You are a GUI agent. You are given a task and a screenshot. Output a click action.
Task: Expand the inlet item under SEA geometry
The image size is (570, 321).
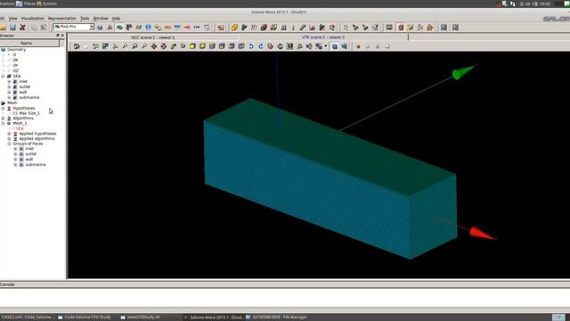coord(9,81)
